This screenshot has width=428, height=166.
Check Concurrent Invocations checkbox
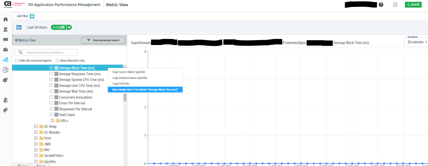pyautogui.click(x=51, y=97)
